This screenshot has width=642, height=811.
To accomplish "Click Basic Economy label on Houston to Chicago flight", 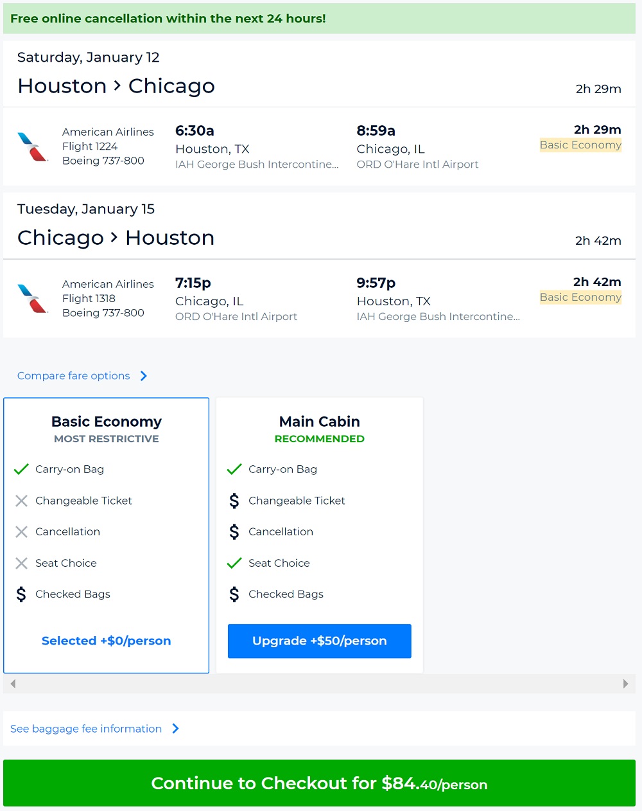I will [580, 145].
